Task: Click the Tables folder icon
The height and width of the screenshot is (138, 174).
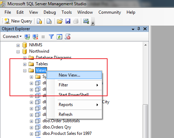Action: tap(31, 64)
